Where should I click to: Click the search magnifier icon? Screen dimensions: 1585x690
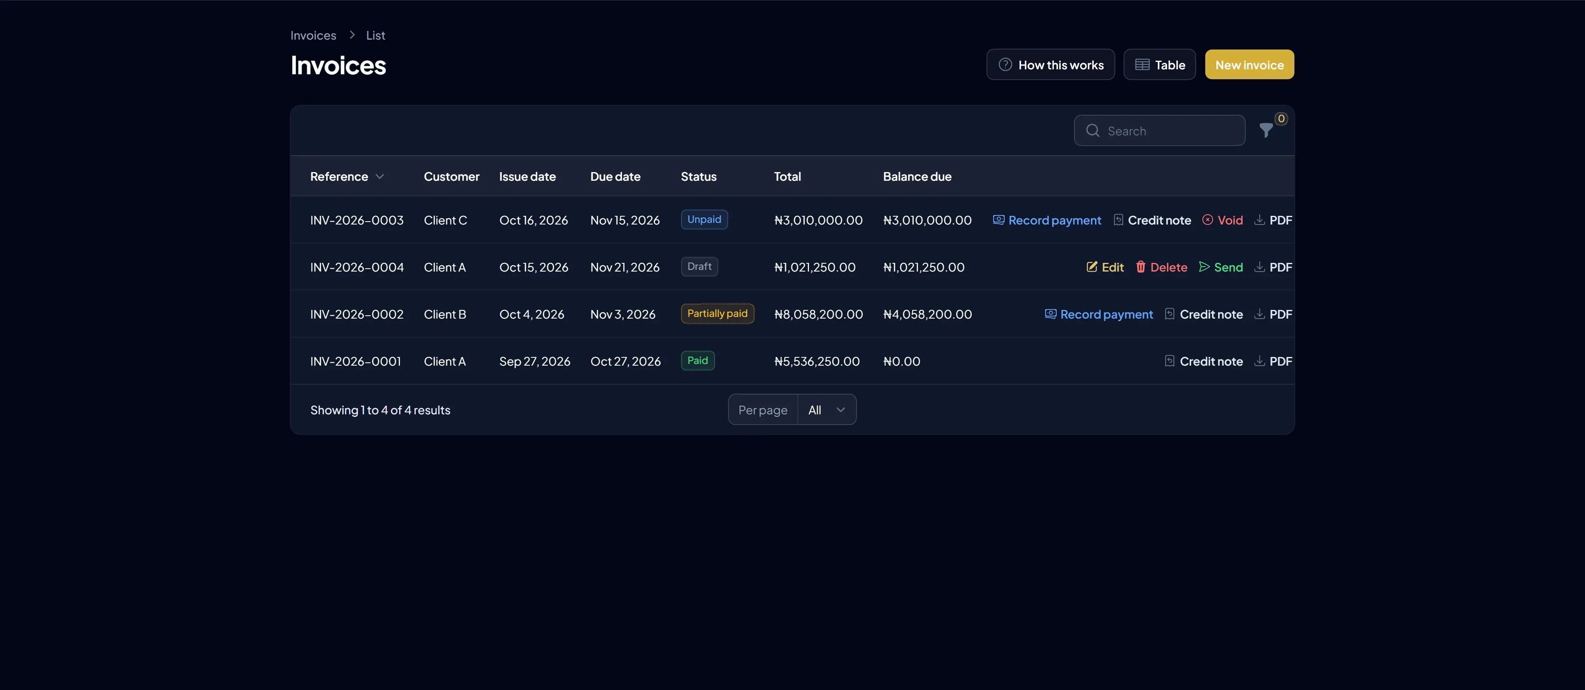1093,130
